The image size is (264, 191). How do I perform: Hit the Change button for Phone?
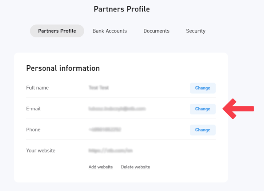203,130
